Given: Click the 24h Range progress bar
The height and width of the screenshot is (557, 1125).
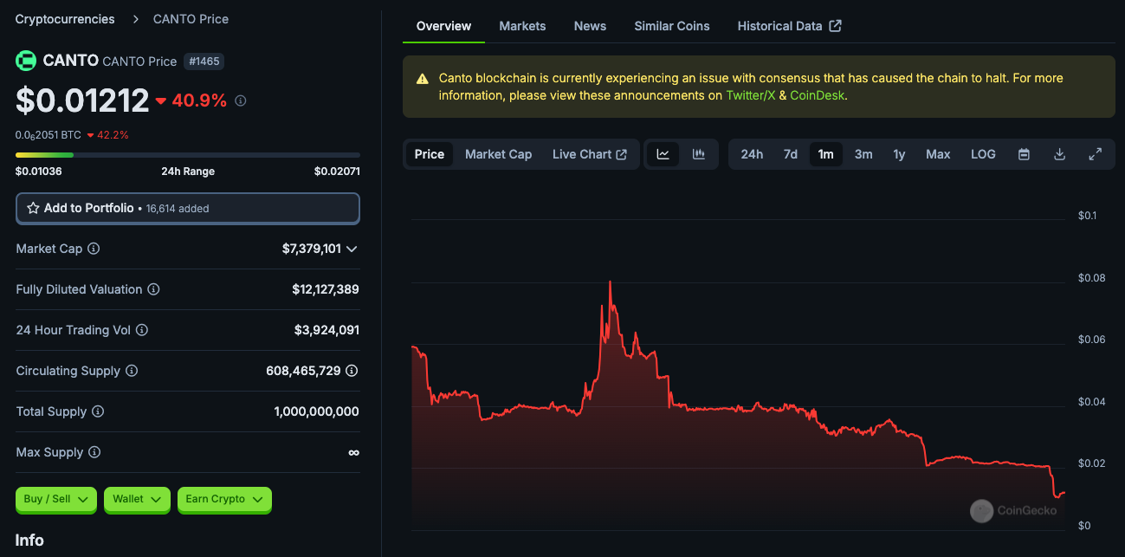Looking at the screenshot, I should click(187, 155).
